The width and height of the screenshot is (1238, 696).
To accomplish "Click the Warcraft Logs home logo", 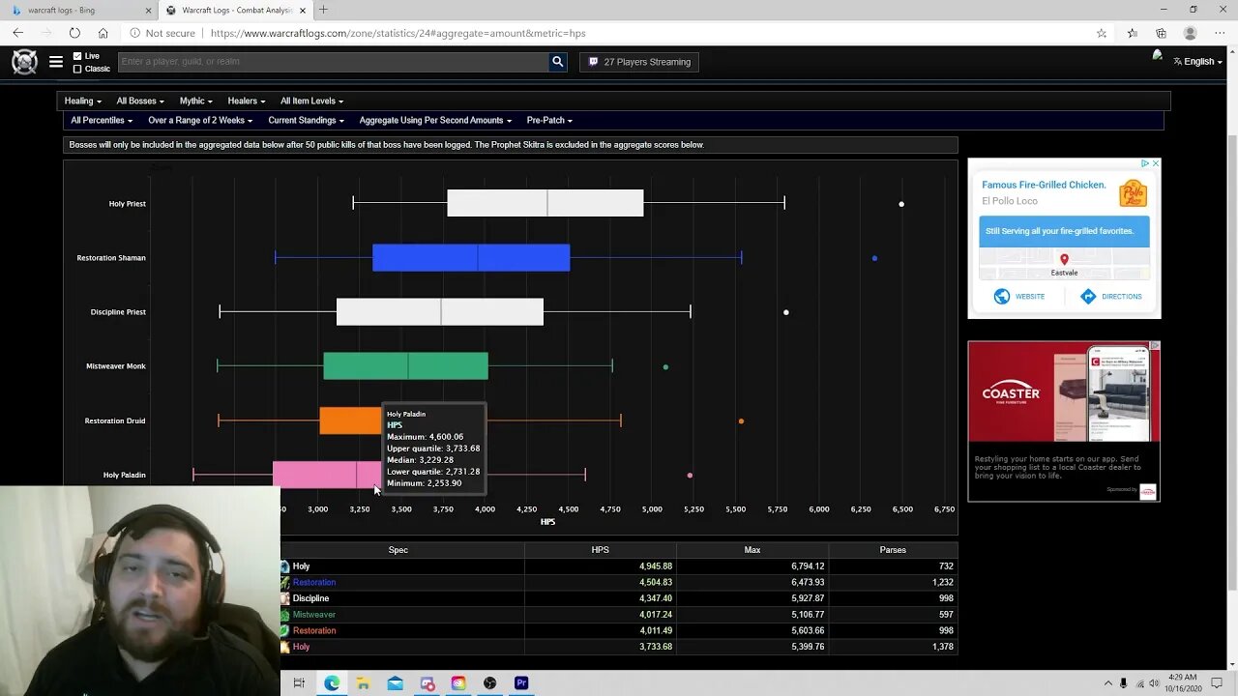I will pos(24,62).
